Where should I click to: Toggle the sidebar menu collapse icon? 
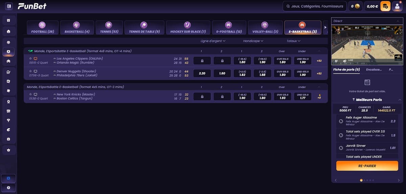point(8,6)
